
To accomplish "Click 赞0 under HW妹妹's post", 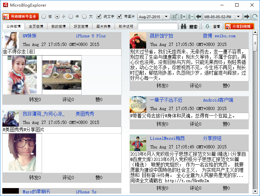I will [99, 99].
